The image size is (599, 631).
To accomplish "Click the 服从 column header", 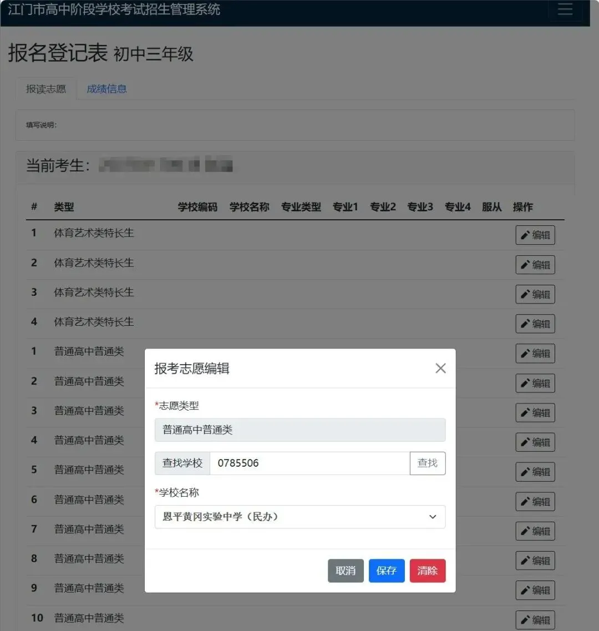I will pyautogui.click(x=491, y=207).
